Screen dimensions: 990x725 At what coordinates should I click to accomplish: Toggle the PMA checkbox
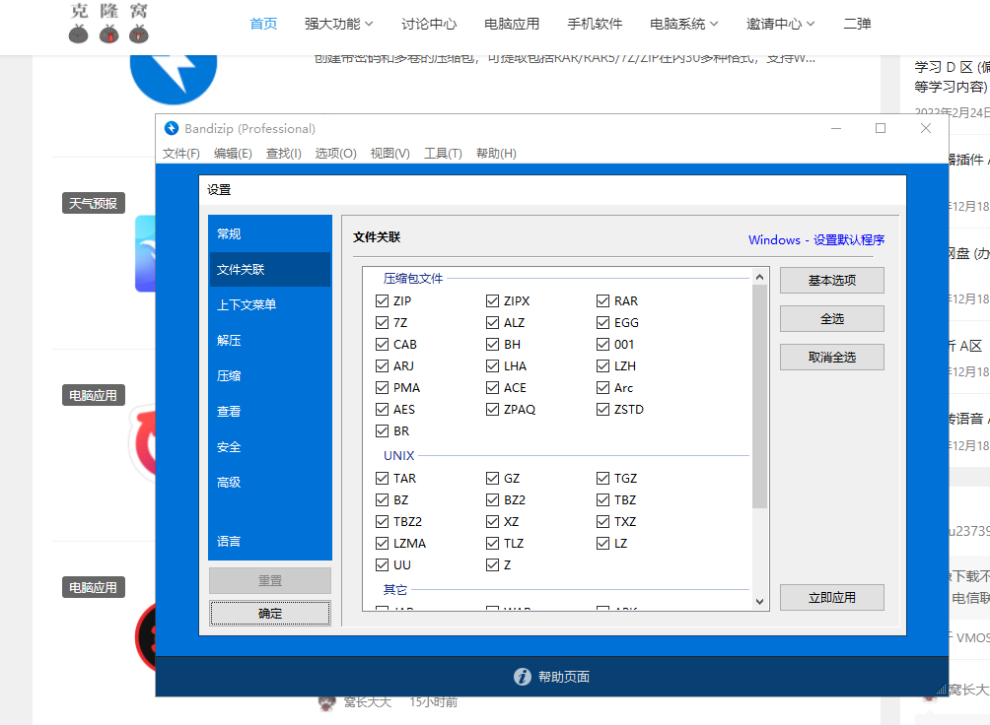[x=382, y=387]
